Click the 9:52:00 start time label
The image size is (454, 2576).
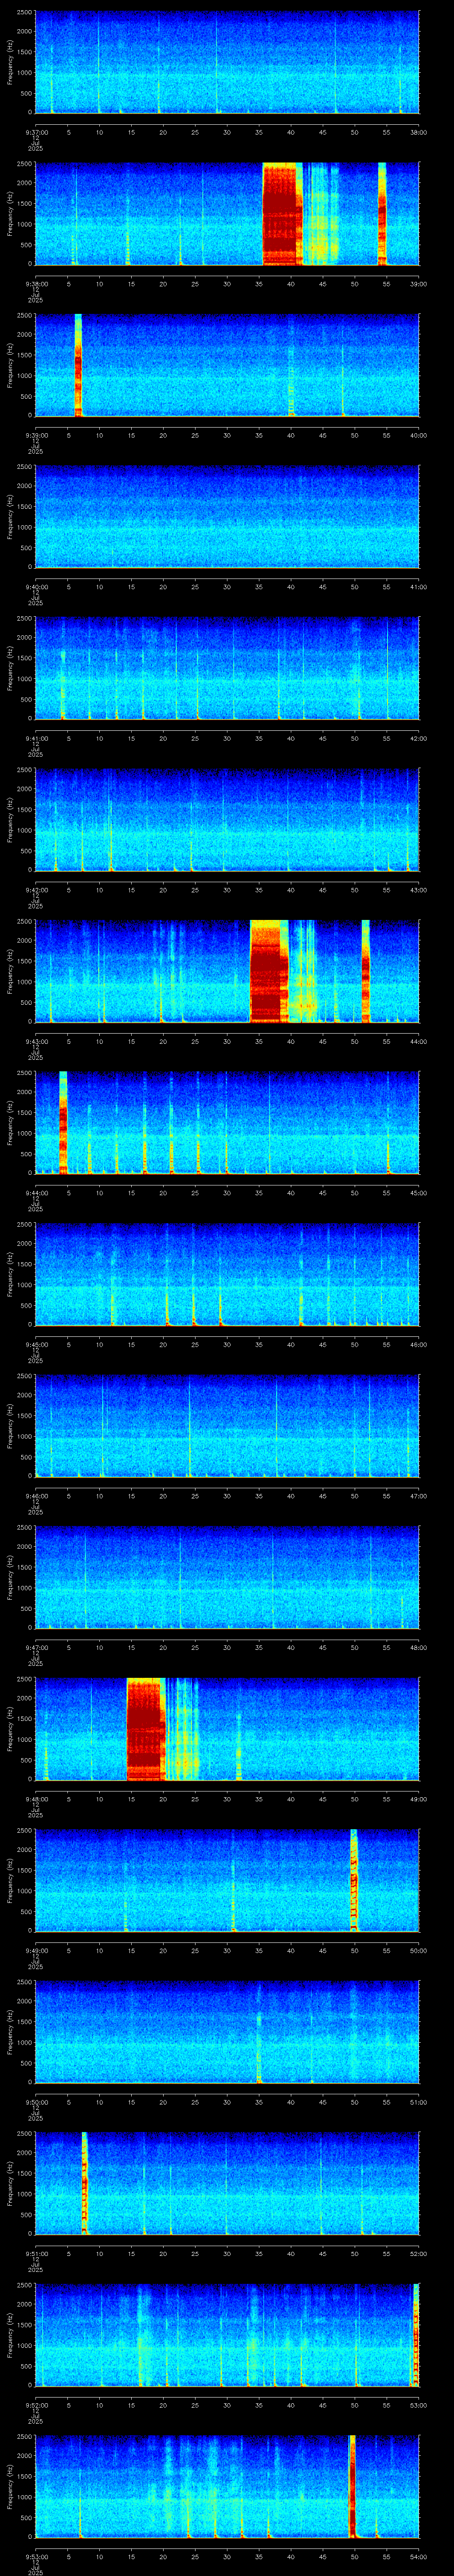(x=36, y=2405)
